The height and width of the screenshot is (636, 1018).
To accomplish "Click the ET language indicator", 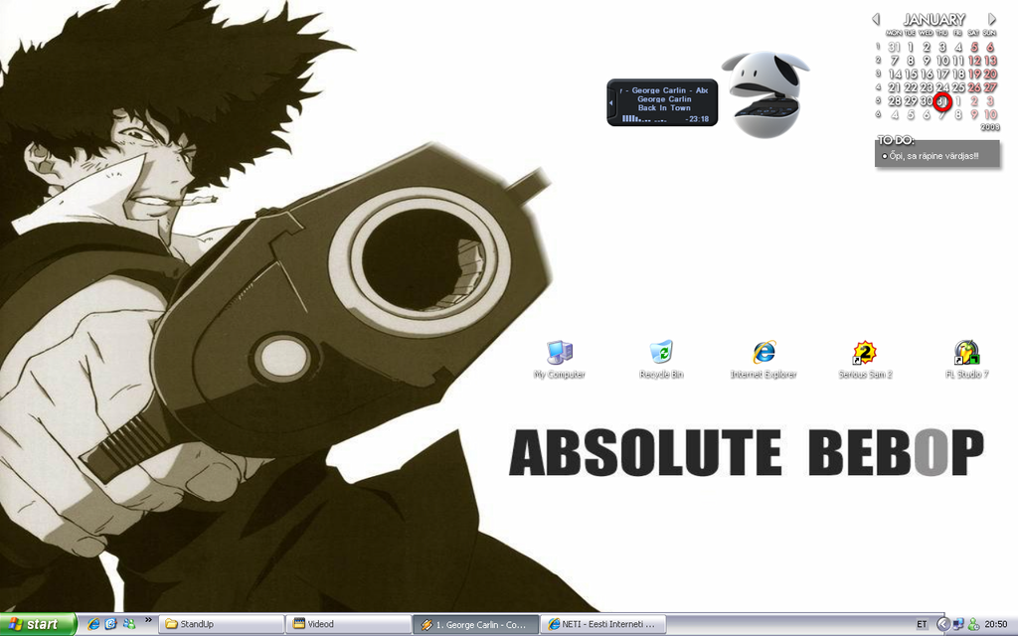I will [922, 624].
